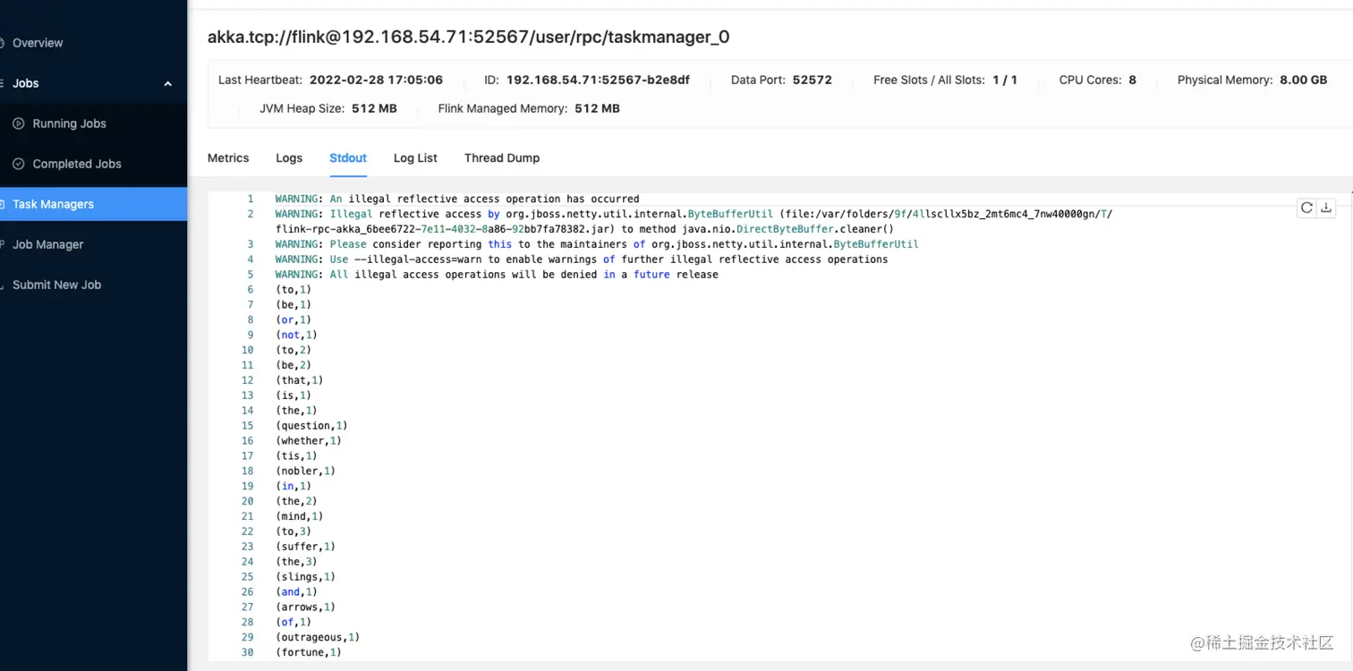Open Running Jobs in sidebar
This screenshot has width=1353, height=671.
pos(69,123)
